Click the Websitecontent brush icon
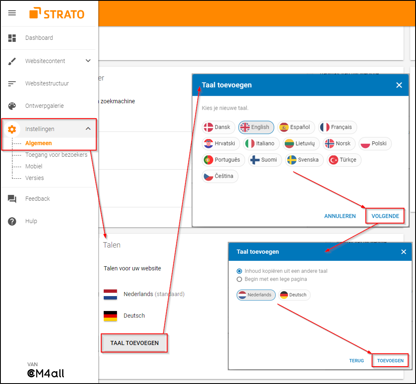The image size is (416, 384). tap(12, 61)
